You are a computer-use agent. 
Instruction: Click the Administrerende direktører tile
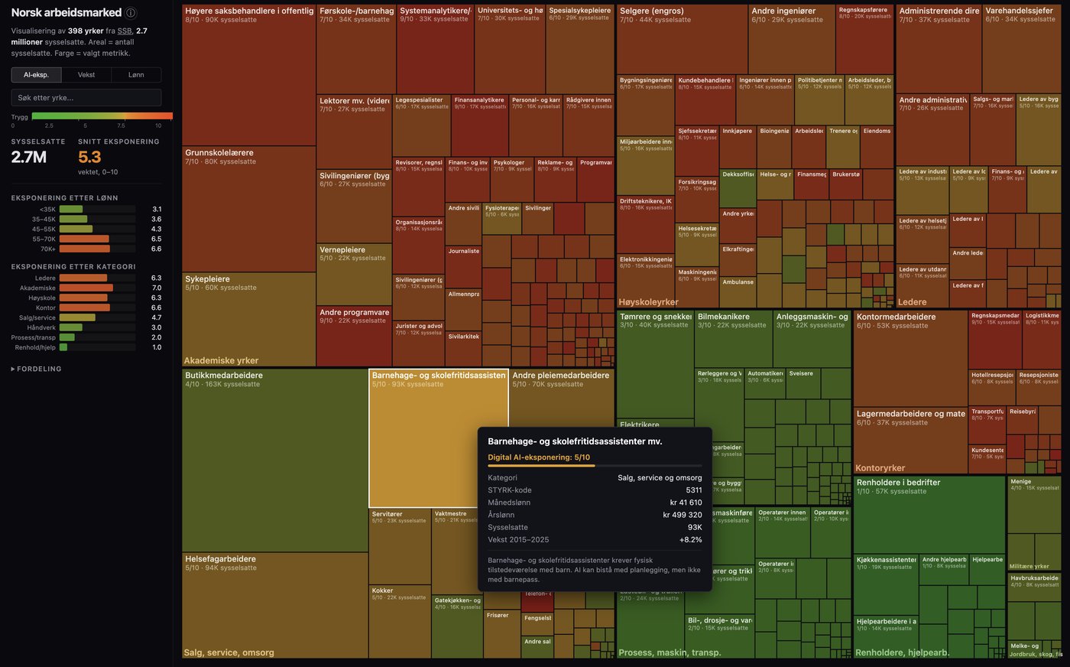(x=939, y=50)
